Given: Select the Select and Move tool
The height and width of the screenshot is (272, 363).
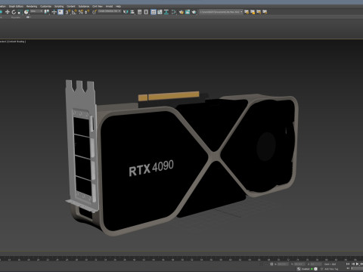Looking at the screenshot, I should [8, 12].
